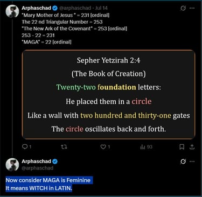Viewport: 202px width, 197px height.
Task: Open Arphaschad profile picture on first tweet
Action: pyautogui.click(x=12, y=11)
